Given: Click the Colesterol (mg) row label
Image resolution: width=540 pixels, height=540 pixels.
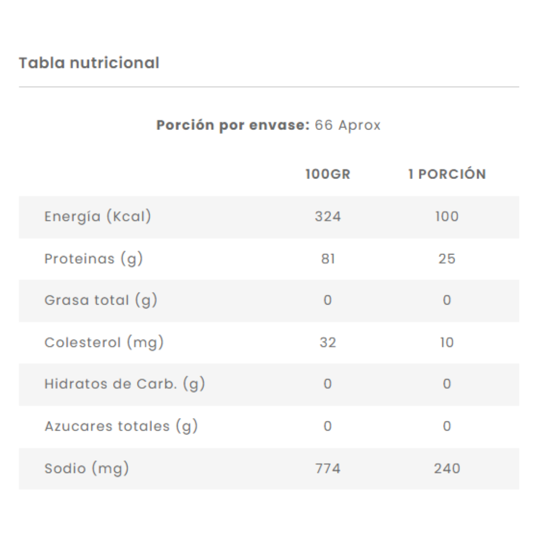Looking at the screenshot, I should 104,342.
